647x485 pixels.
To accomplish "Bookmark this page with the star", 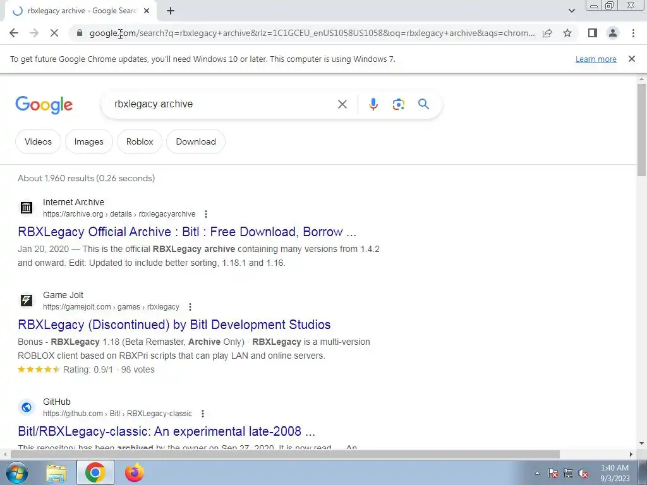I will coord(567,33).
